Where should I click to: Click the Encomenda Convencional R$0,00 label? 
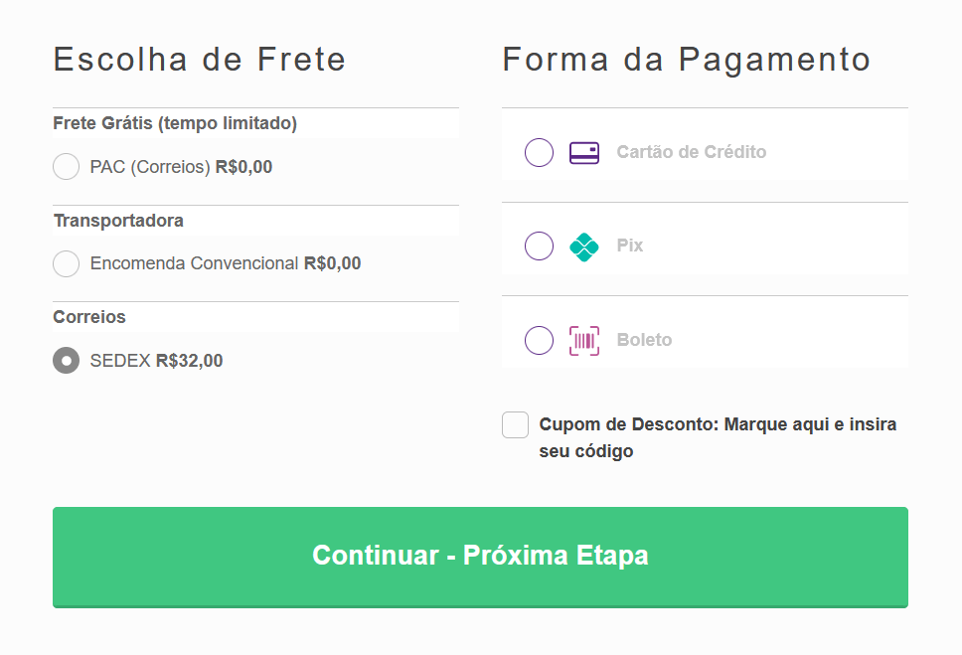pyautogui.click(x=226, y=264)
